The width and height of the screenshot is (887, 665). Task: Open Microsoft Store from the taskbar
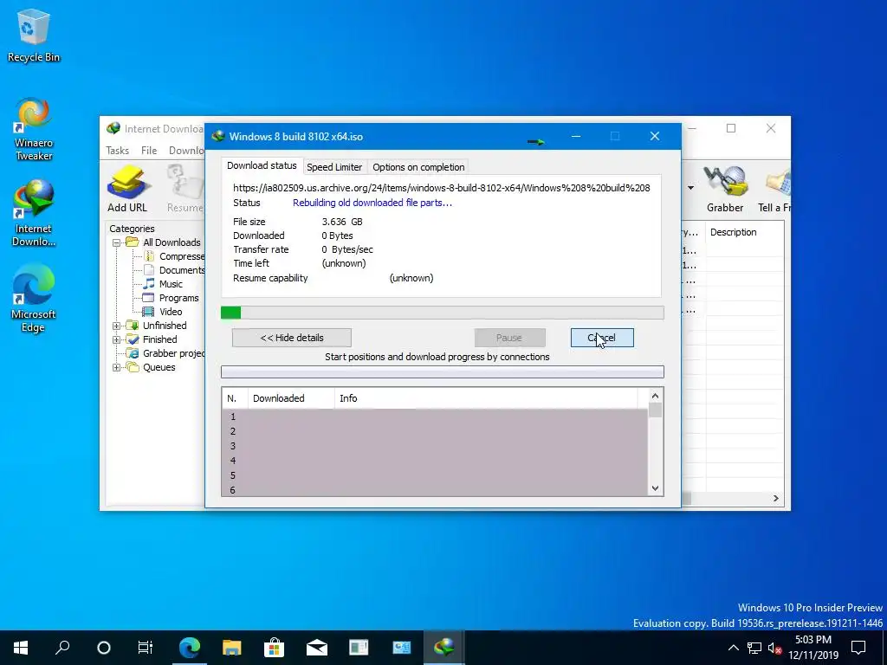coord(274,648)
